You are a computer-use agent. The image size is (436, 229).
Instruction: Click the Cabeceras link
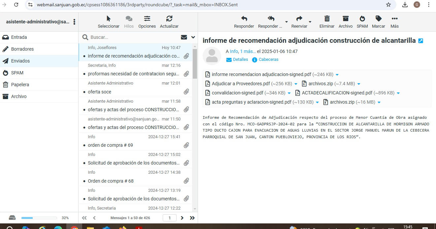(268, 60)
